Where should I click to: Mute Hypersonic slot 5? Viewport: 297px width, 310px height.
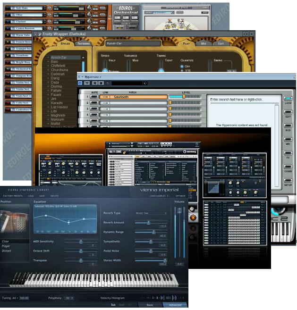(x=94, y=121)
